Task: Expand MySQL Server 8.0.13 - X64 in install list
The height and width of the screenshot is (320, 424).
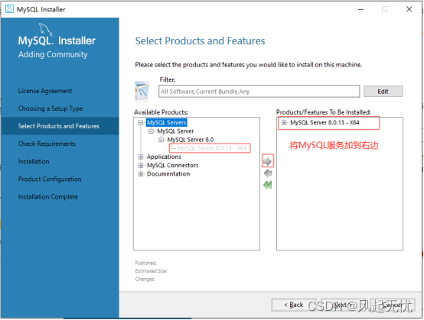Action: tap(284, 123)
